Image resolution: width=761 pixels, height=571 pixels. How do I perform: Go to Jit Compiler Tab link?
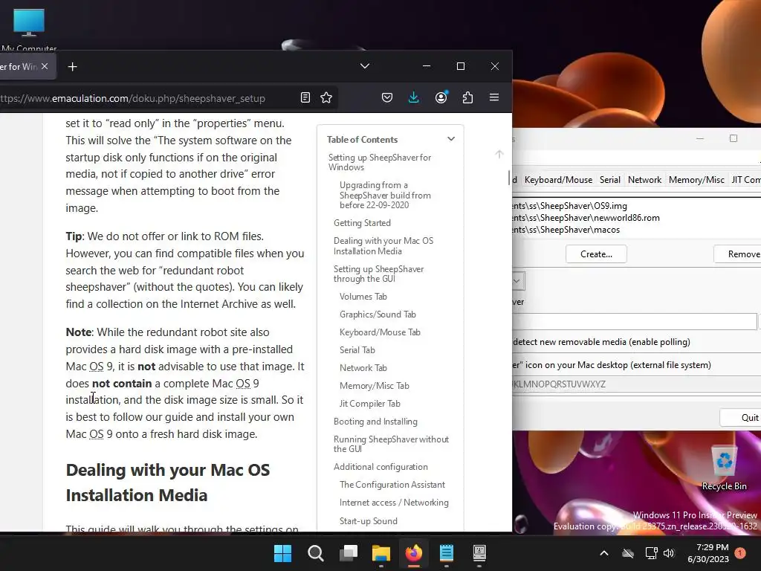tap(370, 404)
